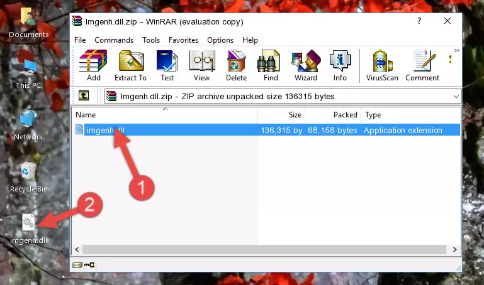Start VirusScan on the archive

(x=382, y=65)
